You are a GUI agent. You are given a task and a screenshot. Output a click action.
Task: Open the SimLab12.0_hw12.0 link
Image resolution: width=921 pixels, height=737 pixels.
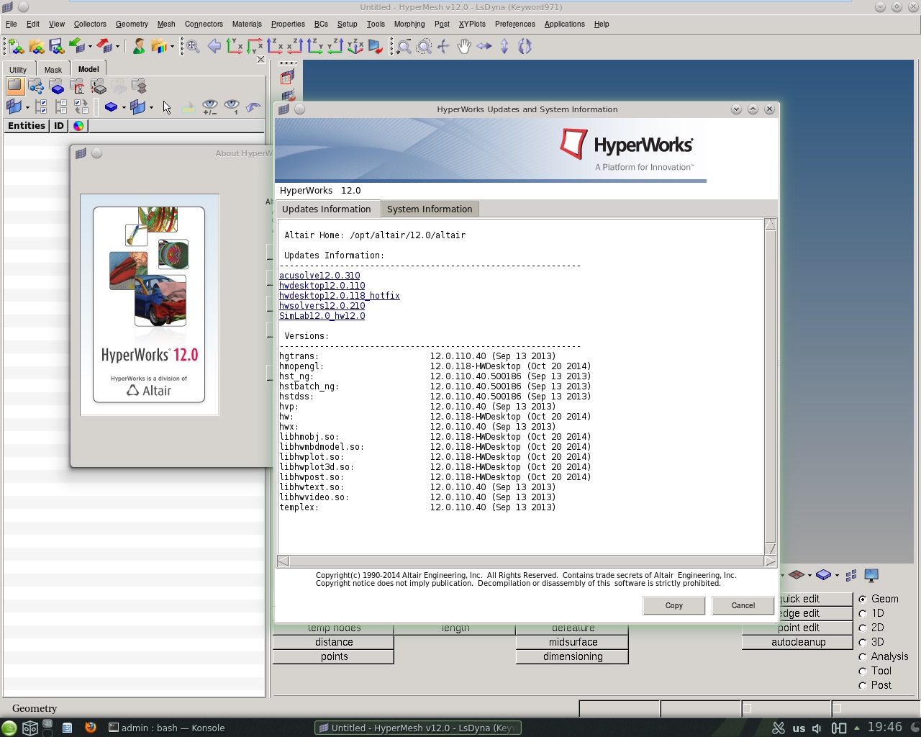point(322,316)
